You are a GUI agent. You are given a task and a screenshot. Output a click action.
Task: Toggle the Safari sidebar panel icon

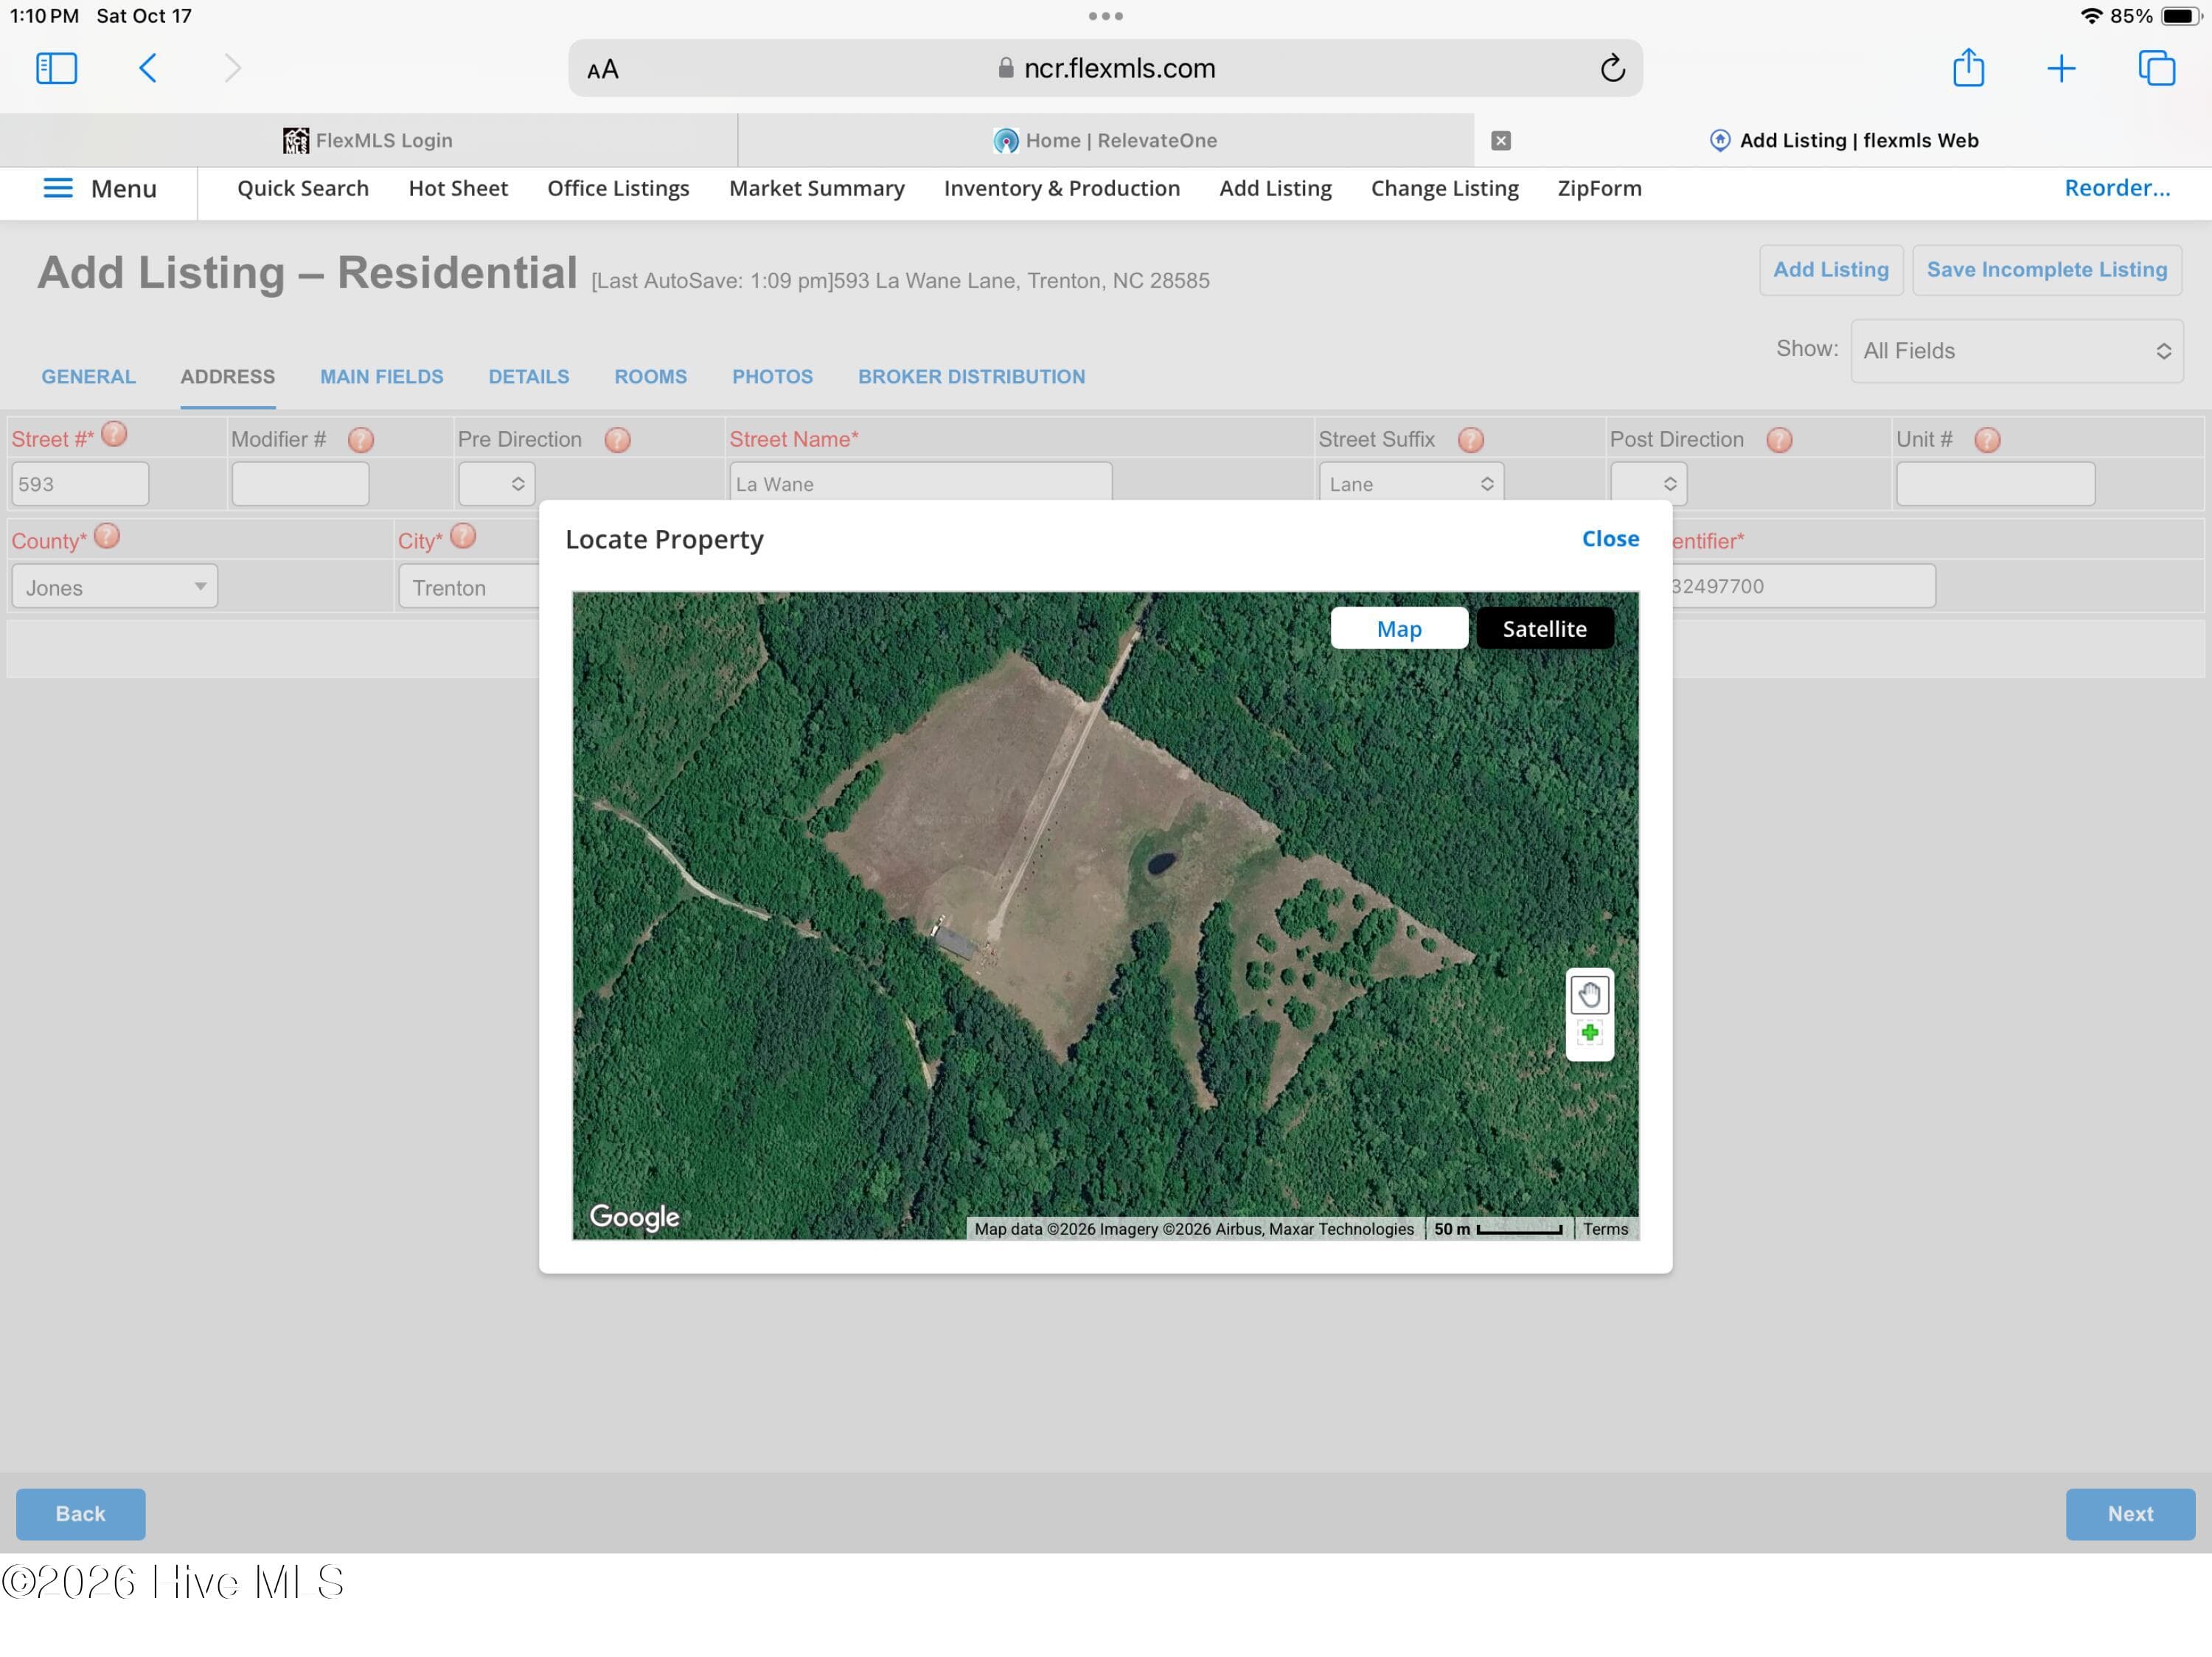56,68
